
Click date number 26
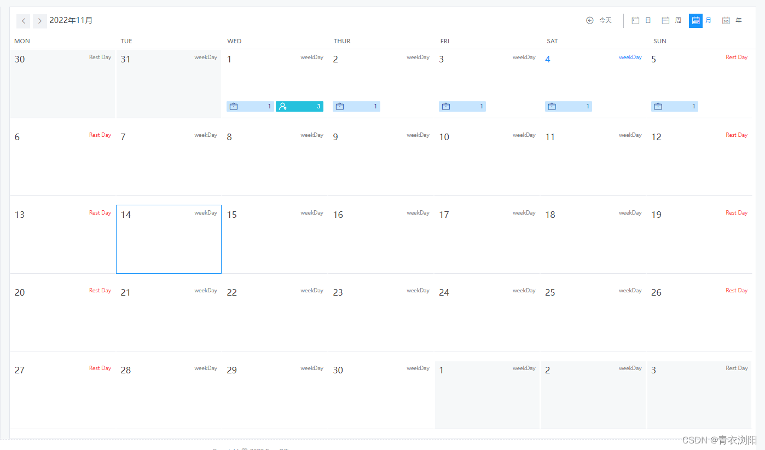point(657,292)
